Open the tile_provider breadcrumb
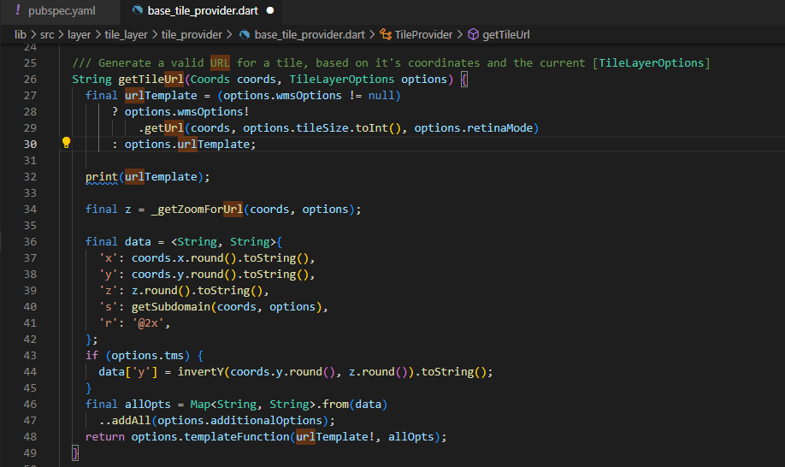The image size is (785, 467). pos(192,34)
